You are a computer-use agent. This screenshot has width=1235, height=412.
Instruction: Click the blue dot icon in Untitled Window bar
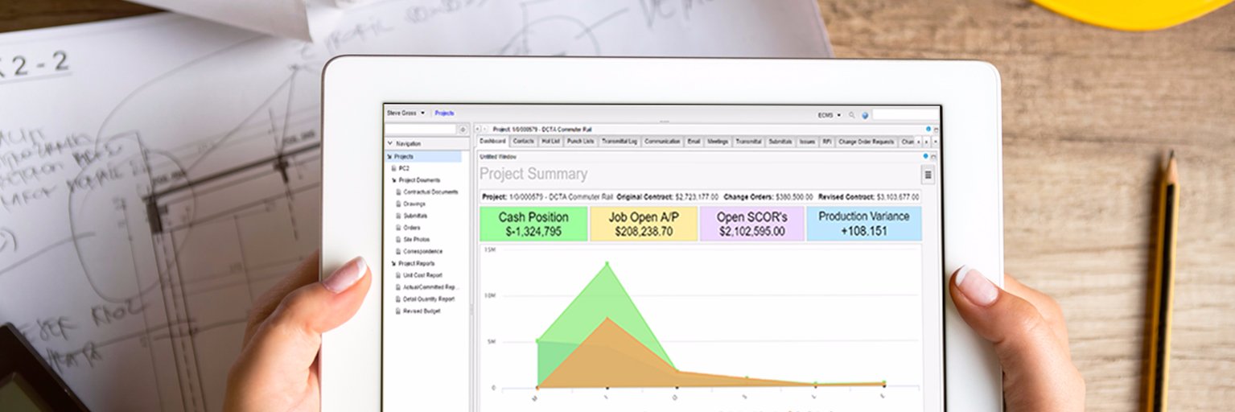925,156
